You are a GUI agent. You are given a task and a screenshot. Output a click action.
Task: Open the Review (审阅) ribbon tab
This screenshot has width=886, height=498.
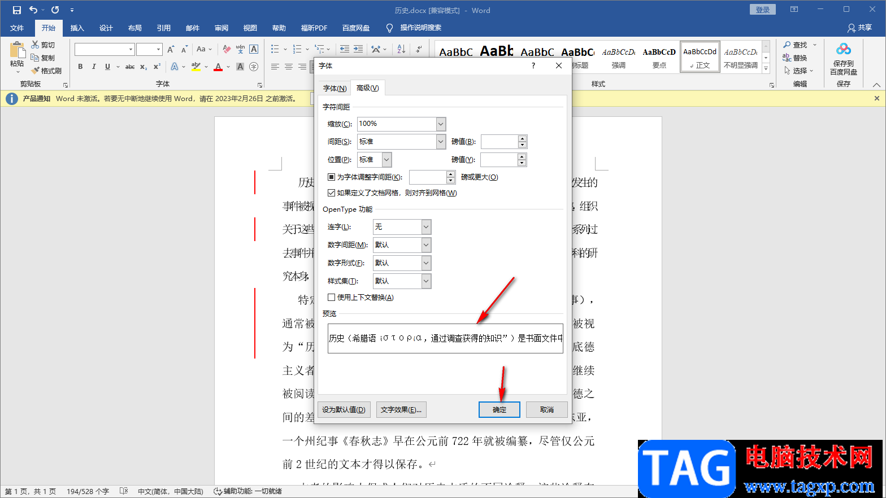point(221,28)
